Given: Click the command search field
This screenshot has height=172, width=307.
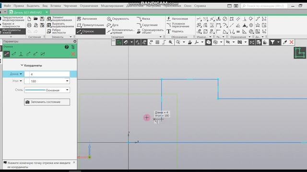Looking at the screenshot, I should tap(264, 6).
